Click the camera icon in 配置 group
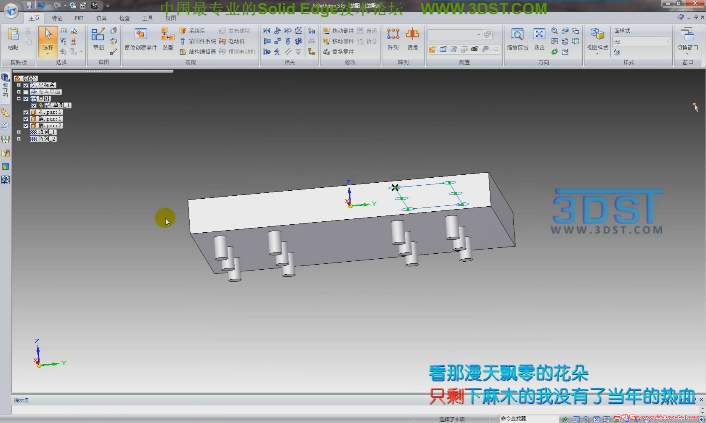706x423 pixels. (x=475, y=49)
